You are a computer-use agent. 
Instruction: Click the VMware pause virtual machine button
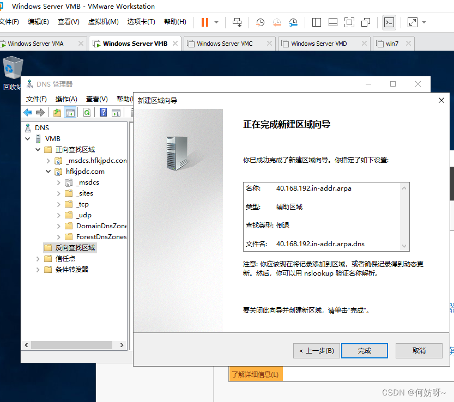(x=204, y=22)
